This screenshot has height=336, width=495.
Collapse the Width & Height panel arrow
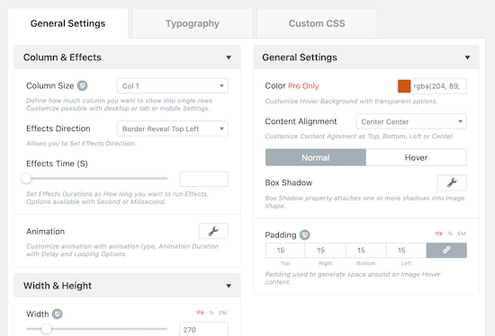229,286
